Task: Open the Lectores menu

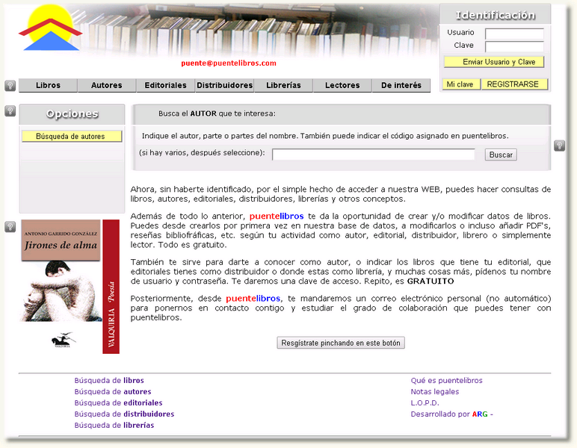Action: 342,85
